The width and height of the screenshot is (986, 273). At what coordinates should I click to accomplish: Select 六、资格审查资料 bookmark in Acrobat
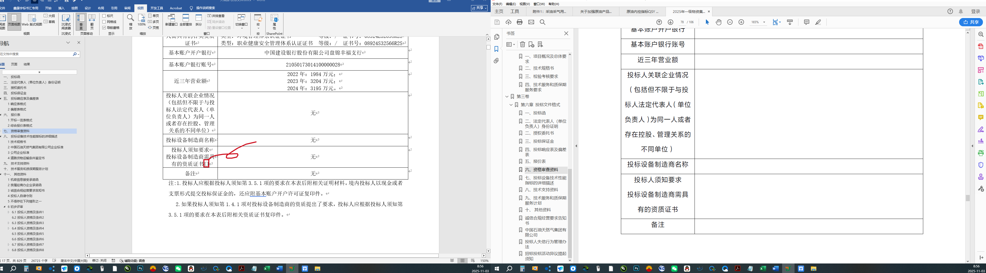[x=541, y=170]
